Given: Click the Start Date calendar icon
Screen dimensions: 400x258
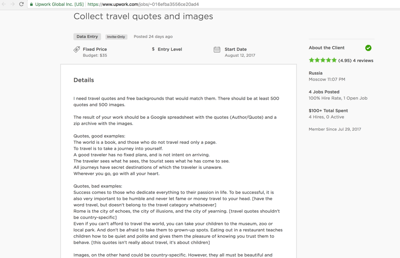Looking at the screenshot, I should coord(217,50).
